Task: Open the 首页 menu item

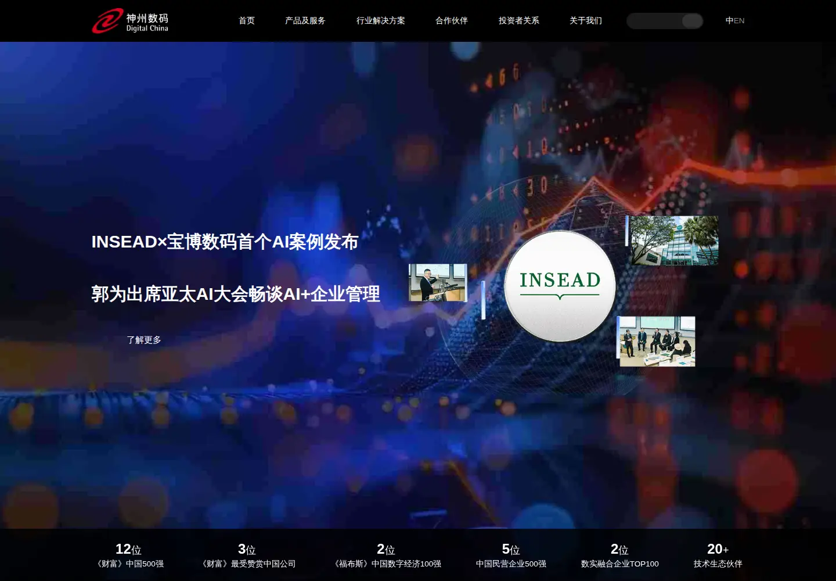Action: pos(247,21)
